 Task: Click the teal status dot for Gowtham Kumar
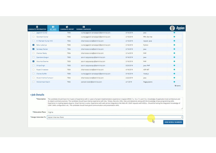point(174,37)
